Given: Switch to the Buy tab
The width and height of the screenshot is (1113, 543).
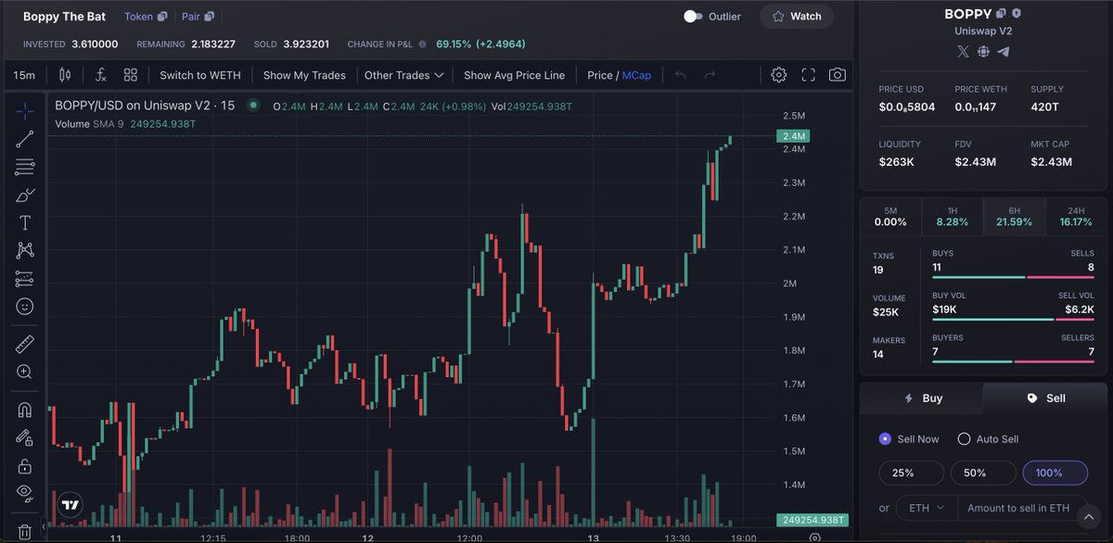Looking at the screenshot, I should point(922,398).
